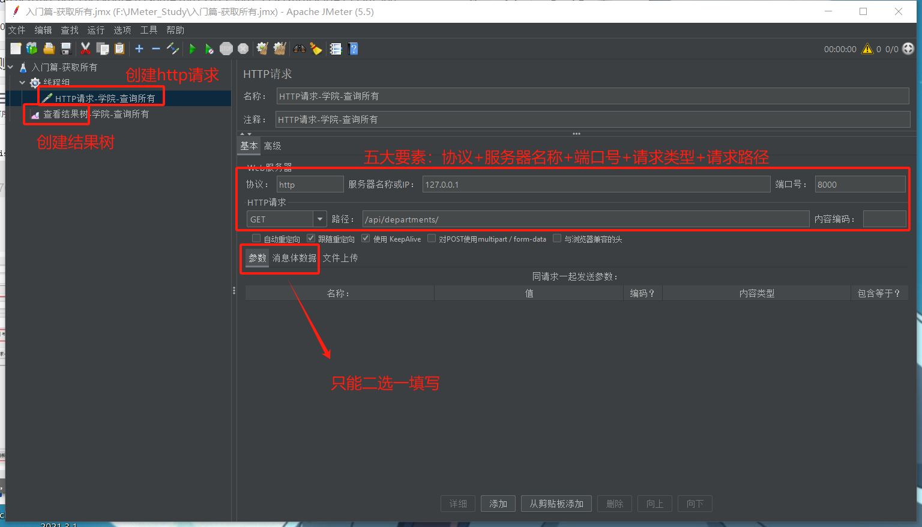
Task: Collapse the 入门篇-获取所有 tree node
Action: tap(11, 67)
